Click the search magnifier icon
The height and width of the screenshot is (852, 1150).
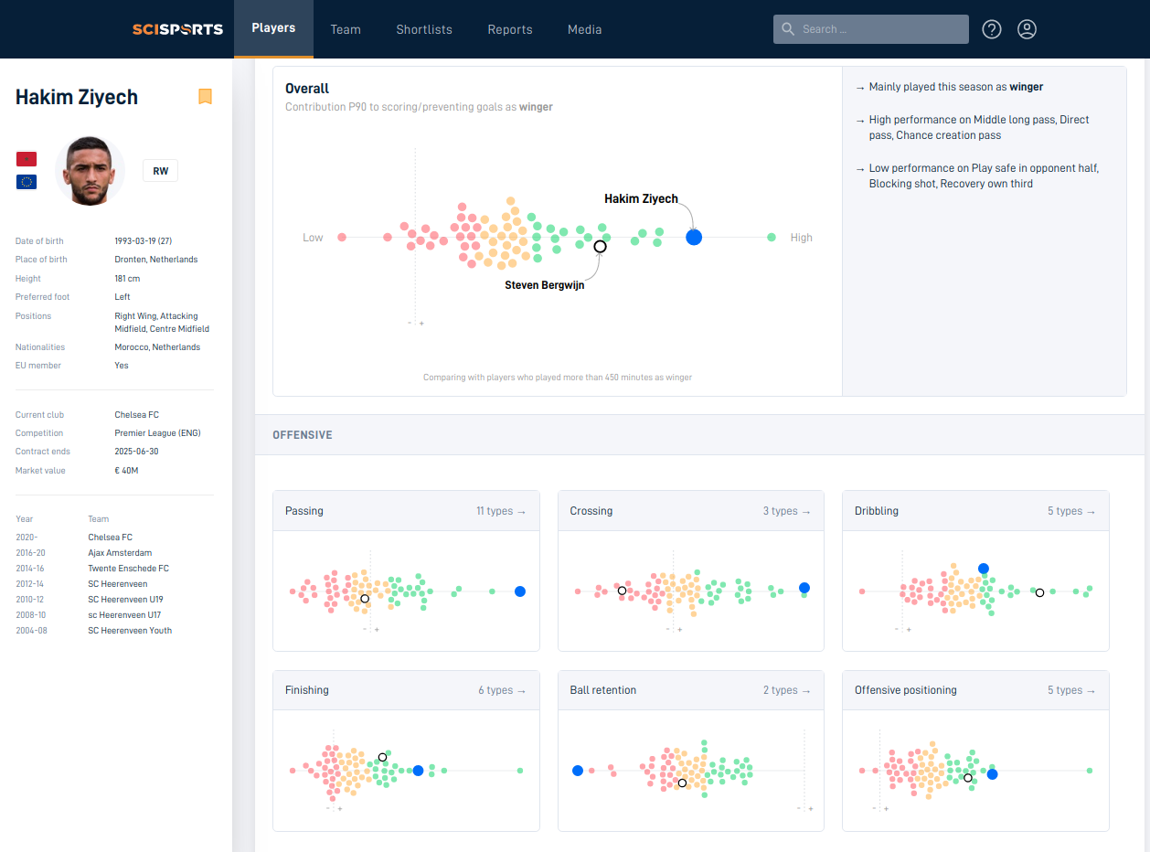tap(788, 29)
